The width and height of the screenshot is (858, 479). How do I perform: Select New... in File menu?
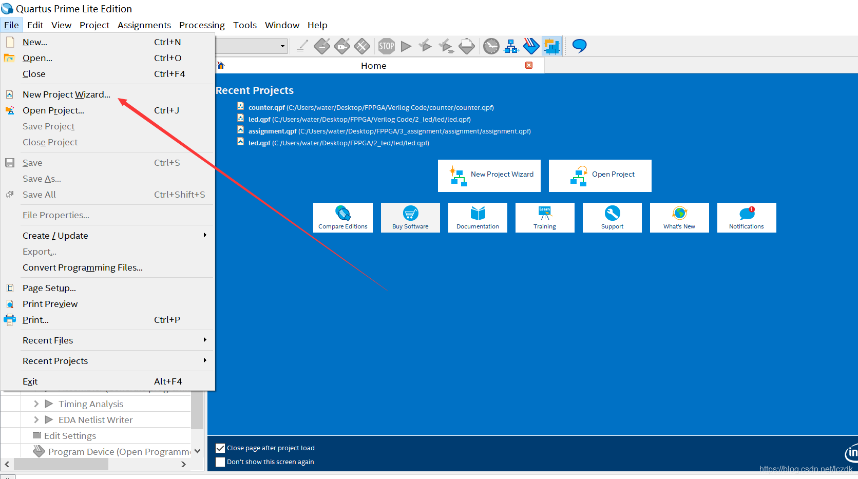[x=108, y=42]
